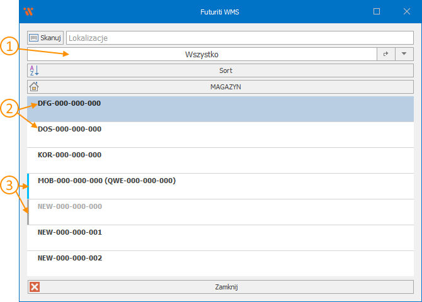Pick location NEW-000-000-001
Image resolution: width=422 pixels, height=302 pixels.
click(x=220, y=238)
